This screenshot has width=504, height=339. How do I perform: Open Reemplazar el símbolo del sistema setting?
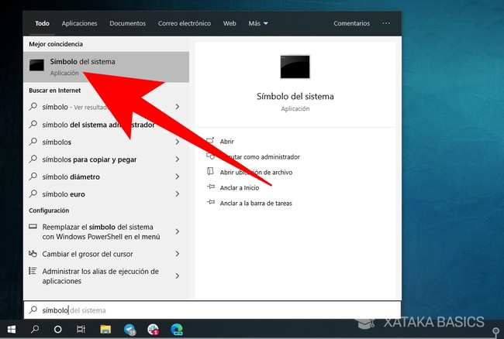[x=102, y=231]
